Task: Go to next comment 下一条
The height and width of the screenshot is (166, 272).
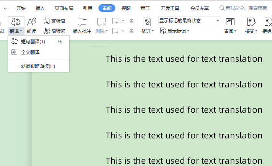Action: [x=123, y=31]
